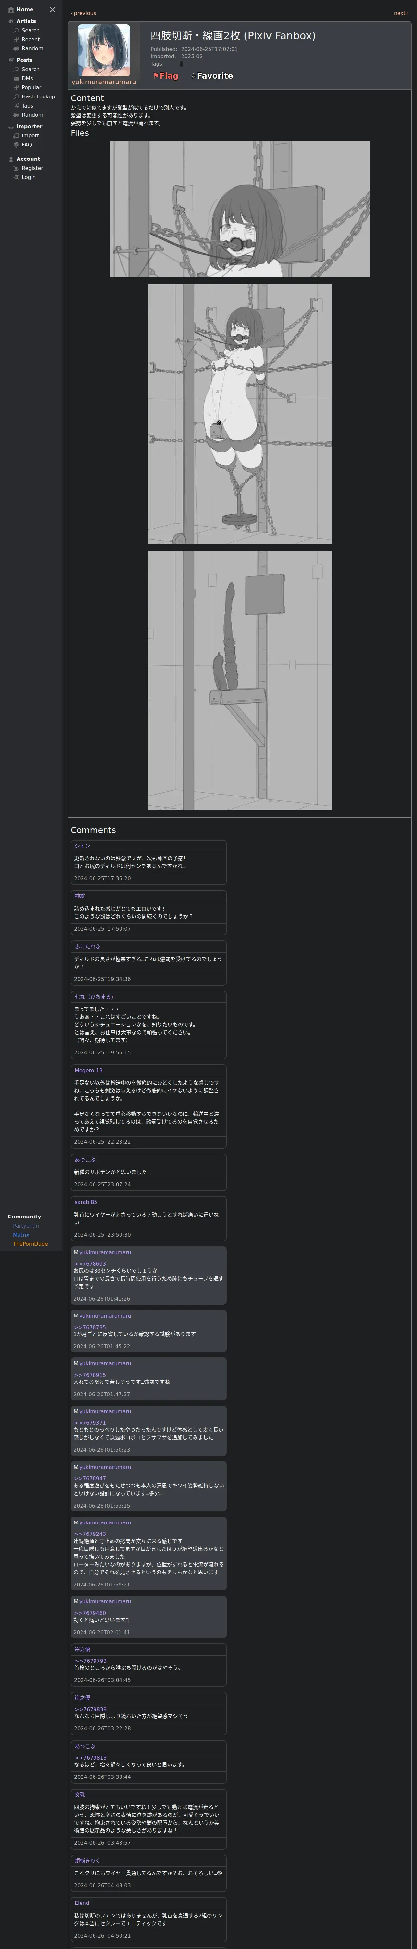Viewport: 417px width, 1949px height.
Task: Open Hash Lookup in the sidebar
Action: (x=34, y=97)
